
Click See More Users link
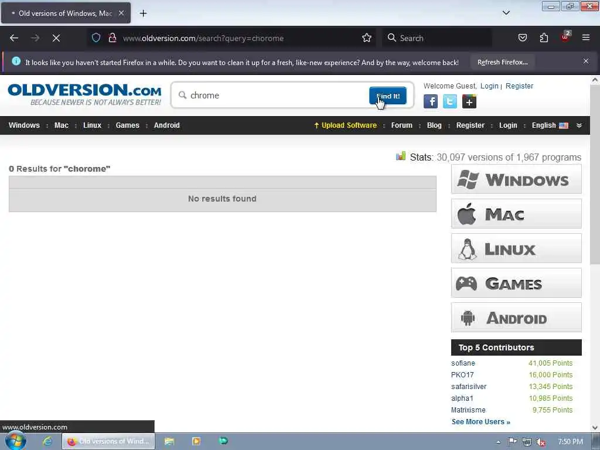tap(480, 422)
